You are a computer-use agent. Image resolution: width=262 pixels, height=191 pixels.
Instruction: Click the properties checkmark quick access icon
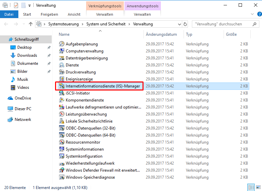point(16,5)
